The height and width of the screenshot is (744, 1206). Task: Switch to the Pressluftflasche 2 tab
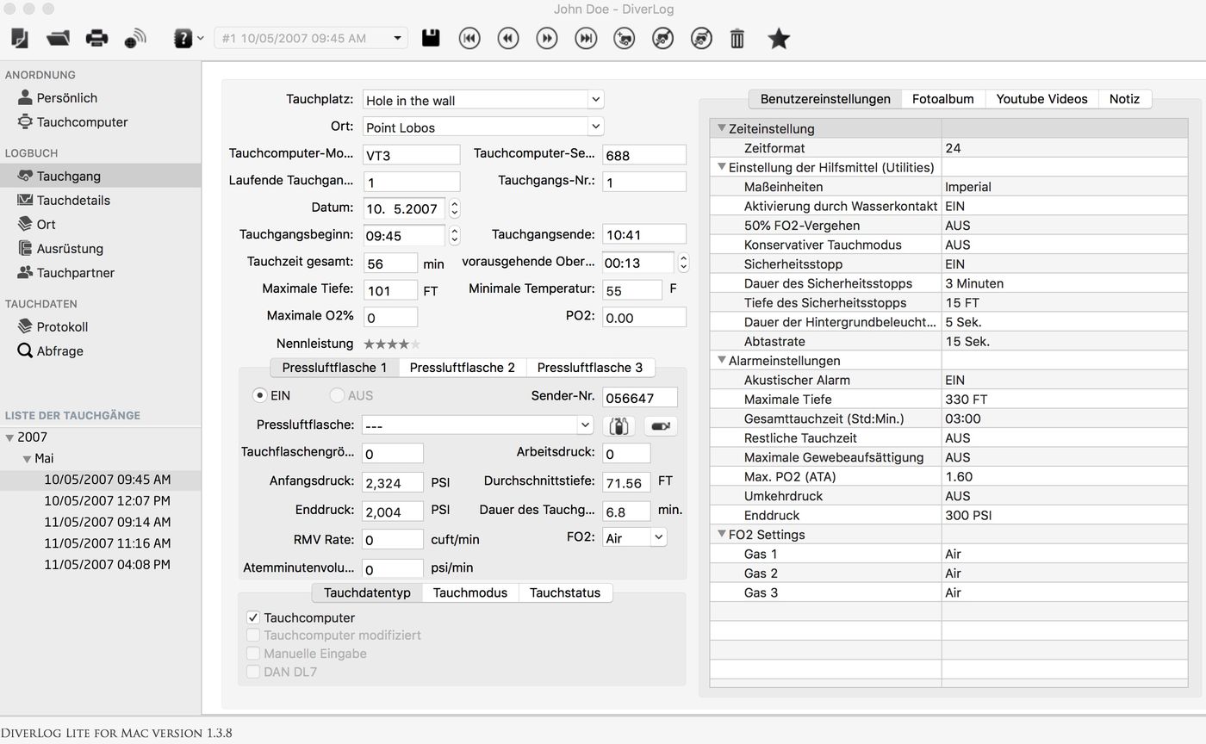pos(462,368)
